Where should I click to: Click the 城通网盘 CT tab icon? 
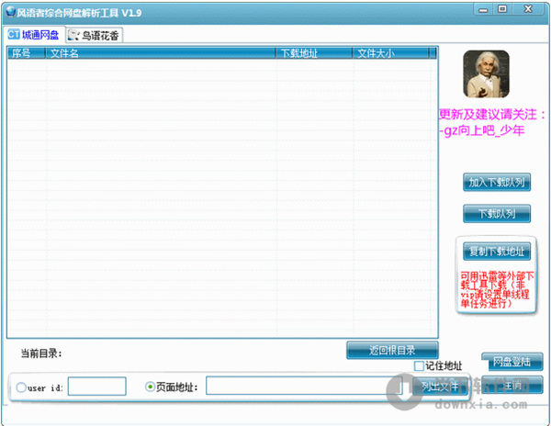click(14, 34)
